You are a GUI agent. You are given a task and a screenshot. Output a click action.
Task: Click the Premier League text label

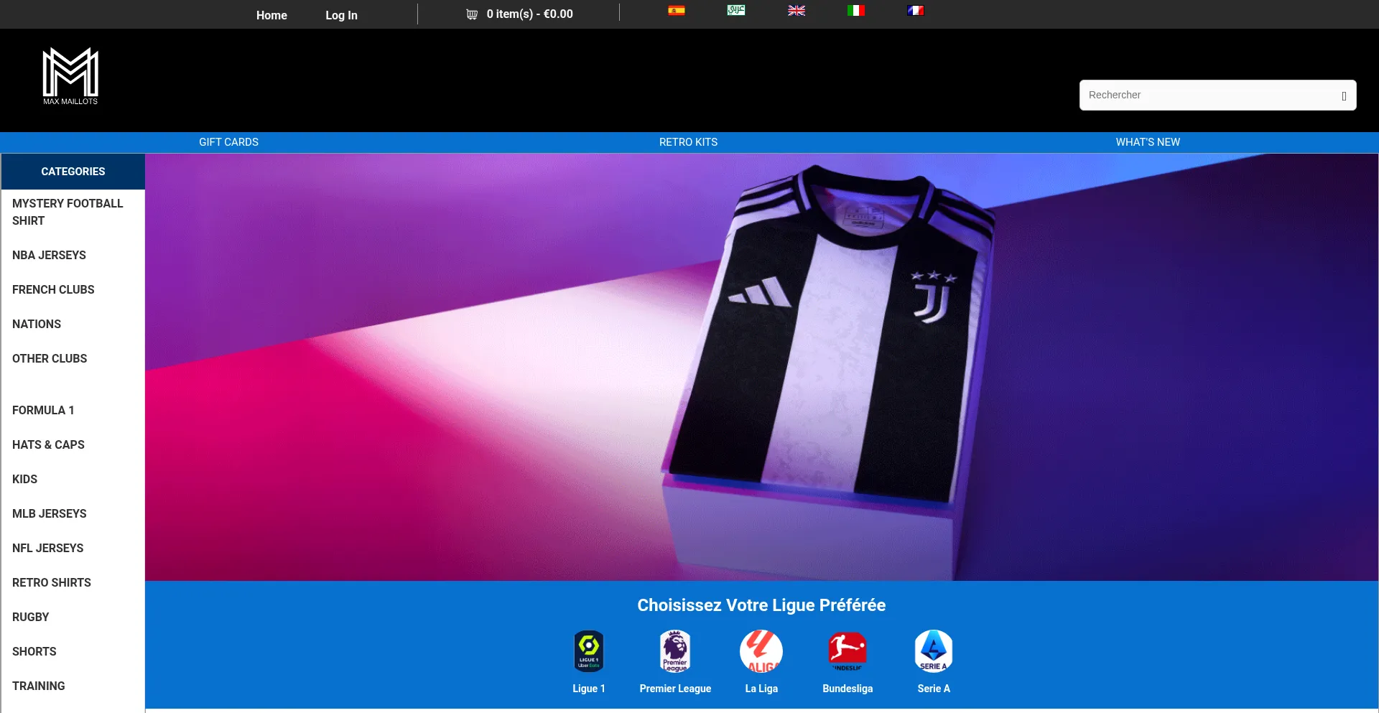tap(675, 689)
